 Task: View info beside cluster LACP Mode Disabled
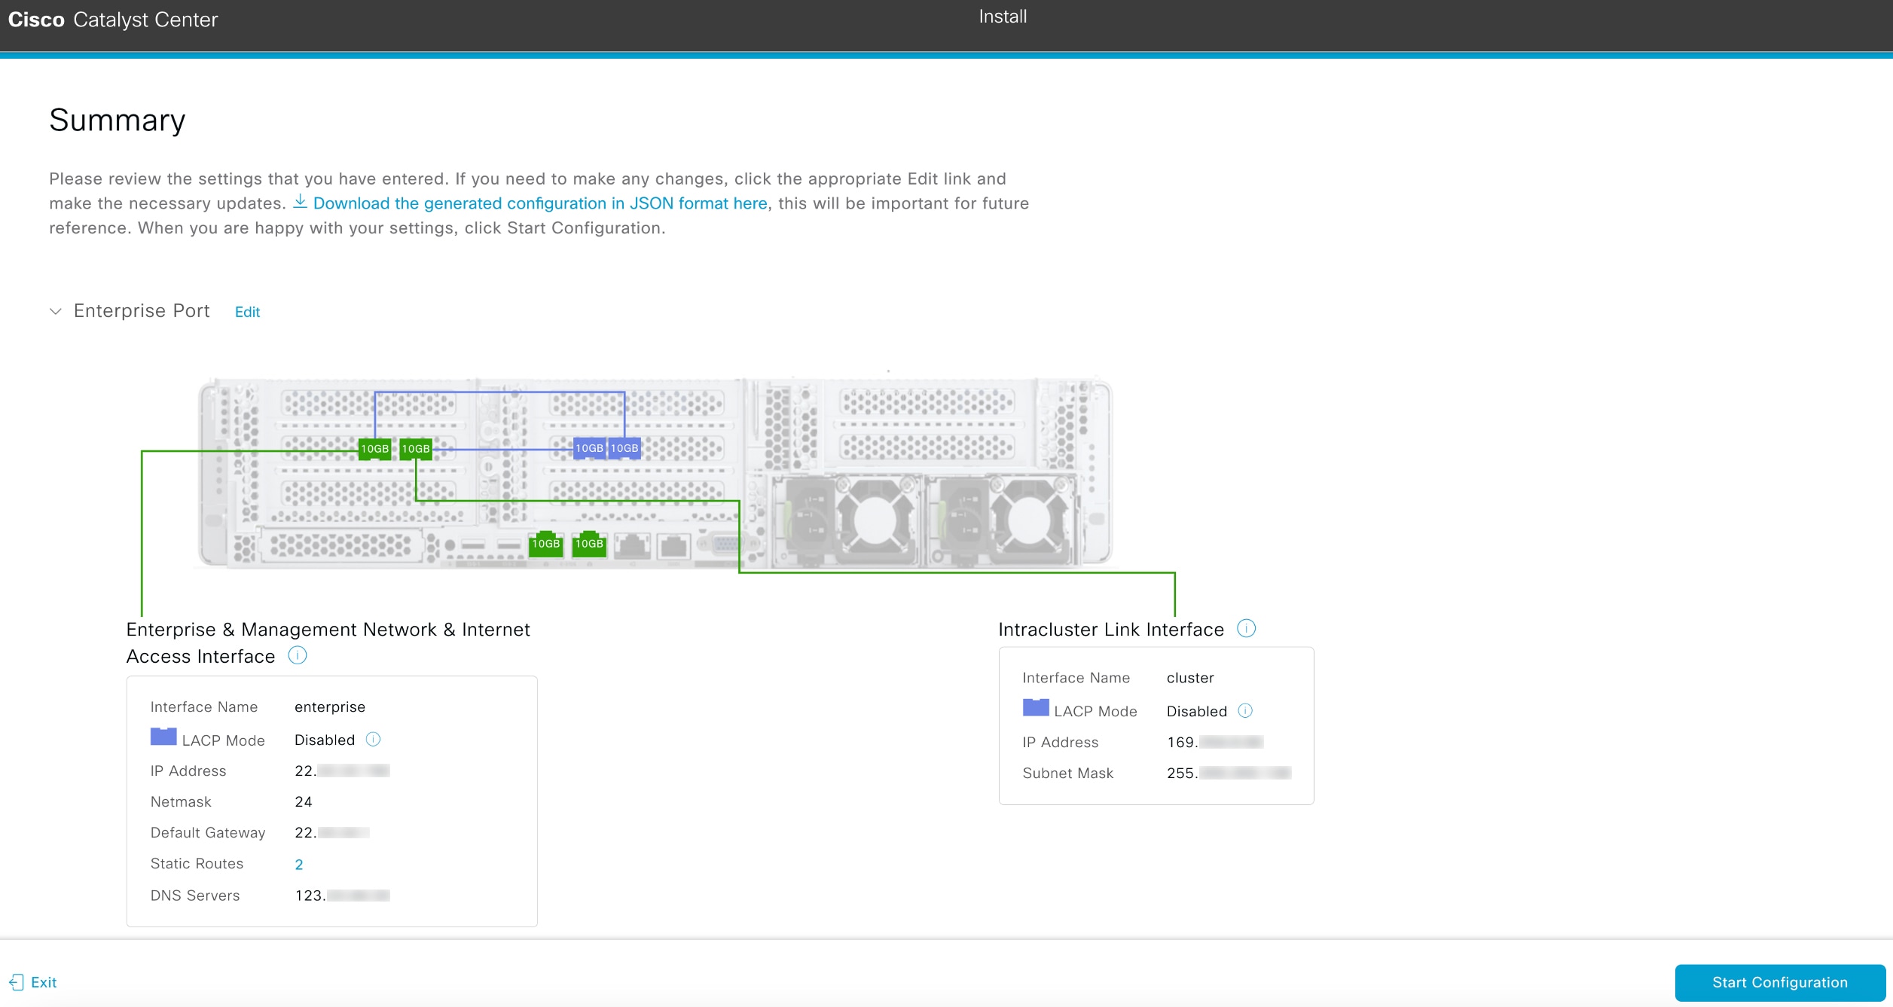tap(1248, 710)
